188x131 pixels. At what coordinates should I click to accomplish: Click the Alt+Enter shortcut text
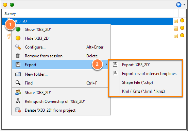click(x=95, y=47)
